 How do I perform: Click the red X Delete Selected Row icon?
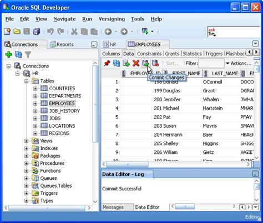point(136,63)
